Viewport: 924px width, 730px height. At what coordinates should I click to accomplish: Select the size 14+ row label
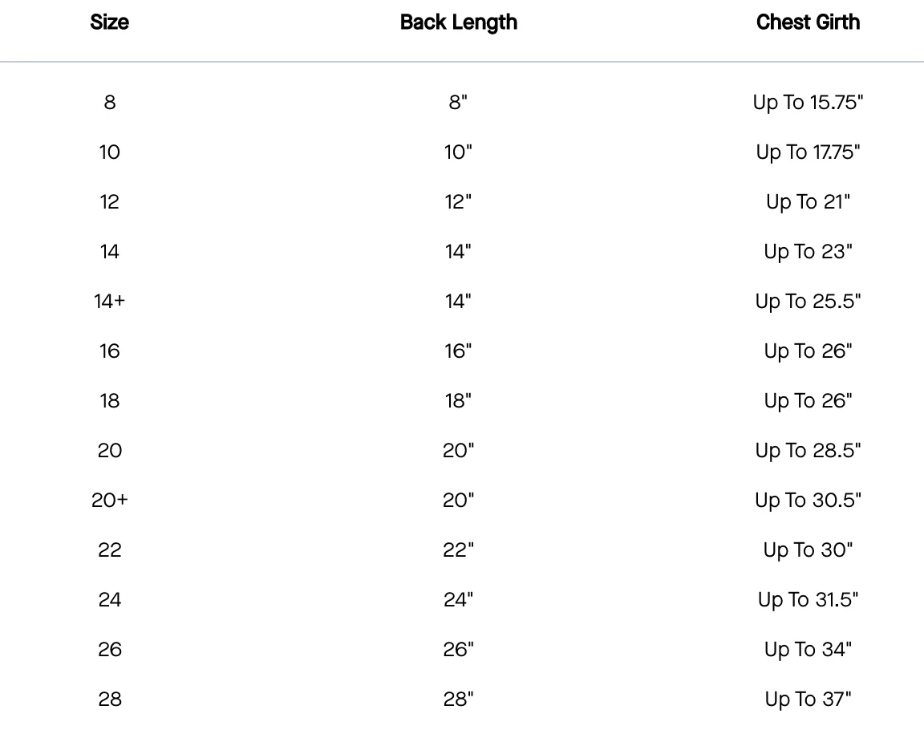click(110, 302)
